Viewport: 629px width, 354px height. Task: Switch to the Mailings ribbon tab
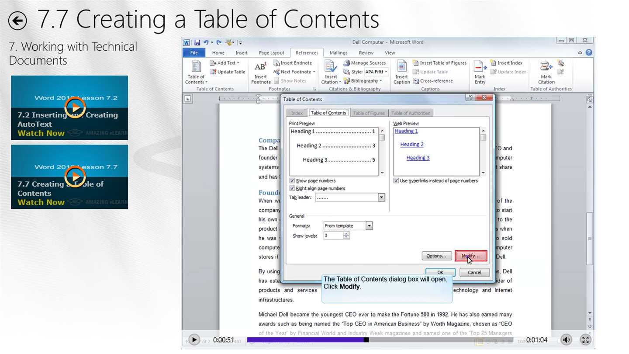339,53
